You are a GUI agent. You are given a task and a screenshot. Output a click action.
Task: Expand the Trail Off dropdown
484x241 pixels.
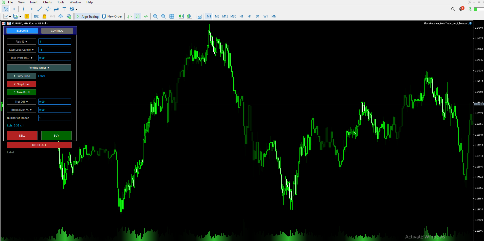point(22,102)
